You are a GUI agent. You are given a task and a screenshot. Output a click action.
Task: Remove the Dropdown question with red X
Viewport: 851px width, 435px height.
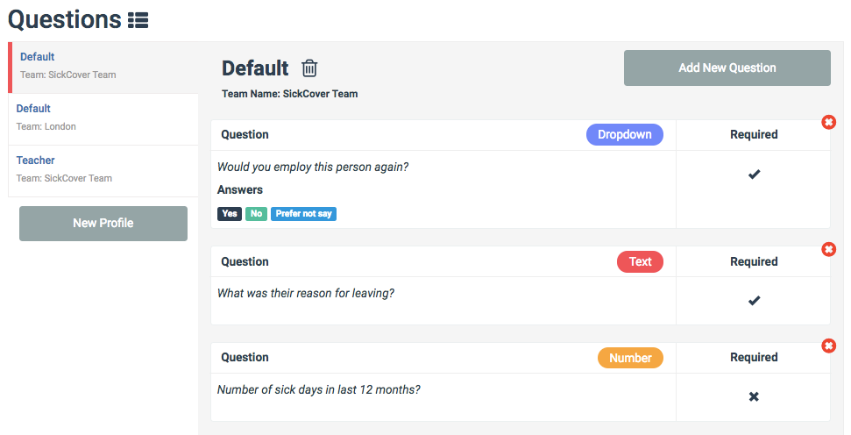(x=828, y=122)
